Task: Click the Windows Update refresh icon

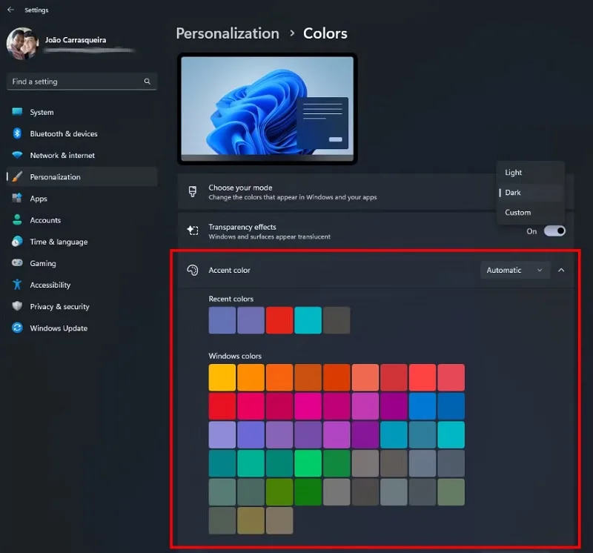Action: click(x=17, y=328)
